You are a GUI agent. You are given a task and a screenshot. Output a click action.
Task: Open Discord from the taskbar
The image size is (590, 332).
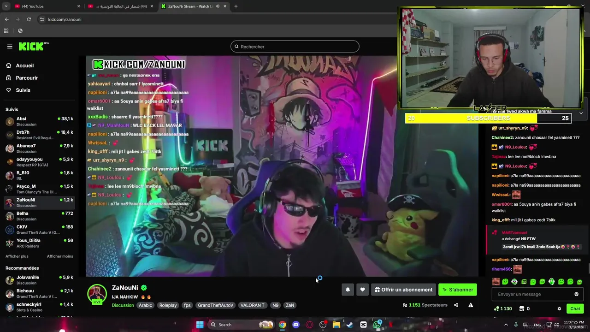(x=295, y=325)
